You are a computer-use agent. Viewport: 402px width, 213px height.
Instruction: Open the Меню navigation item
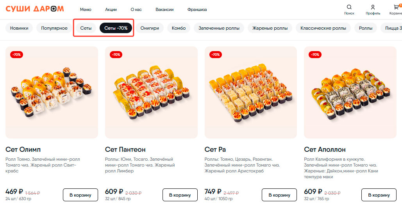[86, 9]
